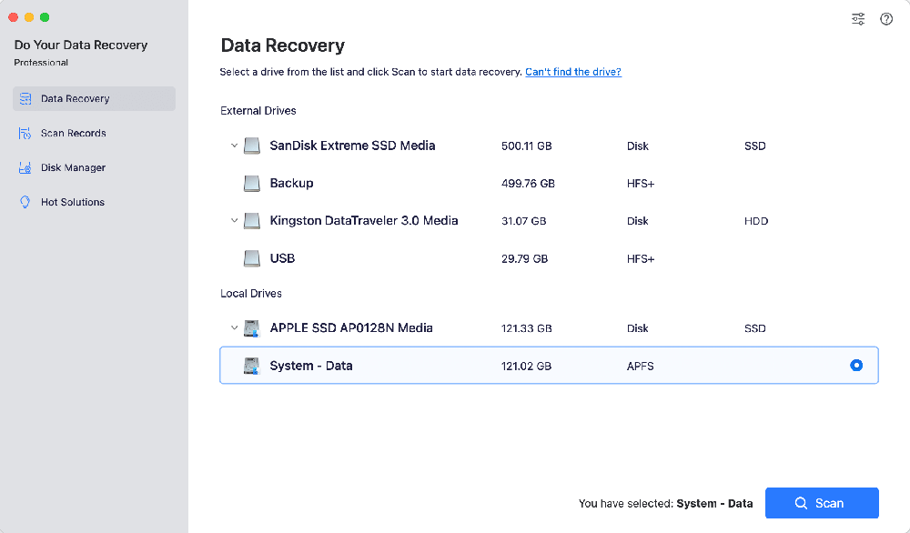Viewport: 910px width, 533px height.
Task: Click the drive icon next to Backup
Action: pyautogui.click(x=251, y=183)
